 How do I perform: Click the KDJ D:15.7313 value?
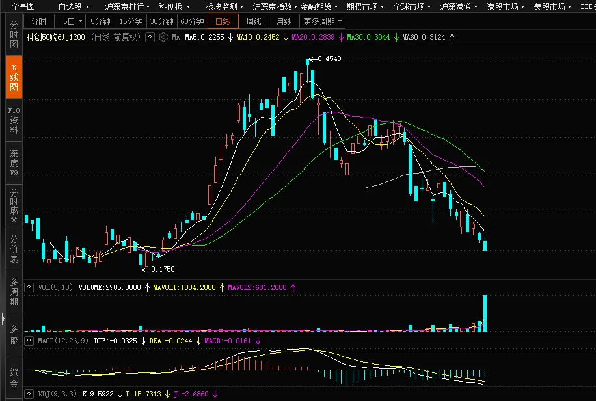point(143,394)
